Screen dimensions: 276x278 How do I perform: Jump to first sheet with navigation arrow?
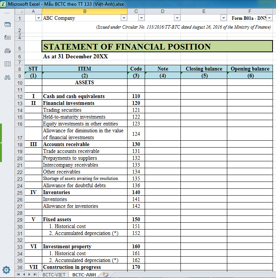pos(18,275)
